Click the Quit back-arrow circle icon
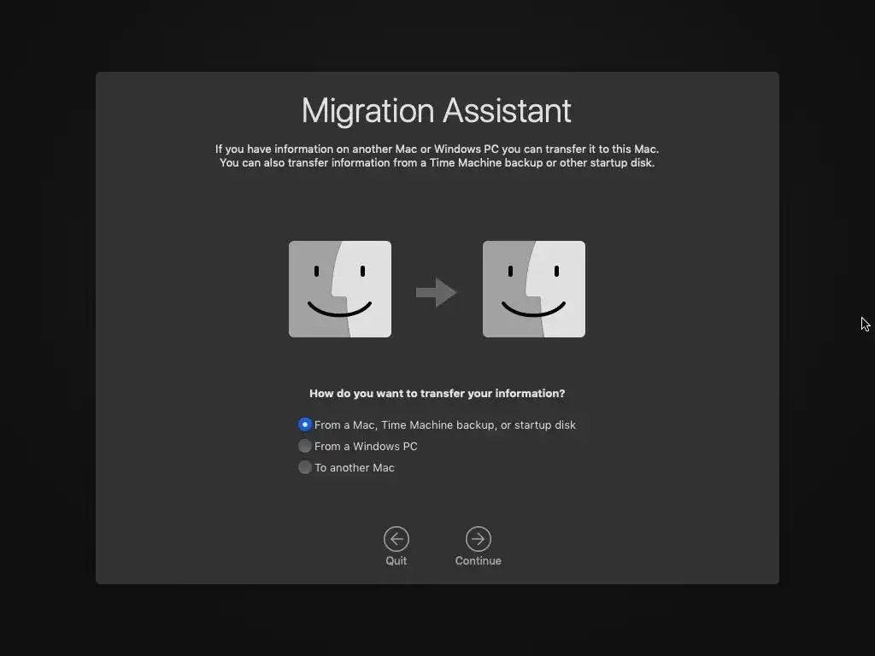This screenshot has width=875, height=656. tap(396, 539)
